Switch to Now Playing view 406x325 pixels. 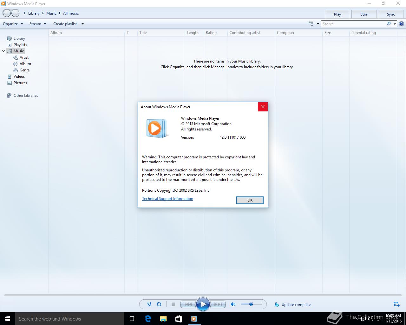(x=396, y=304)
